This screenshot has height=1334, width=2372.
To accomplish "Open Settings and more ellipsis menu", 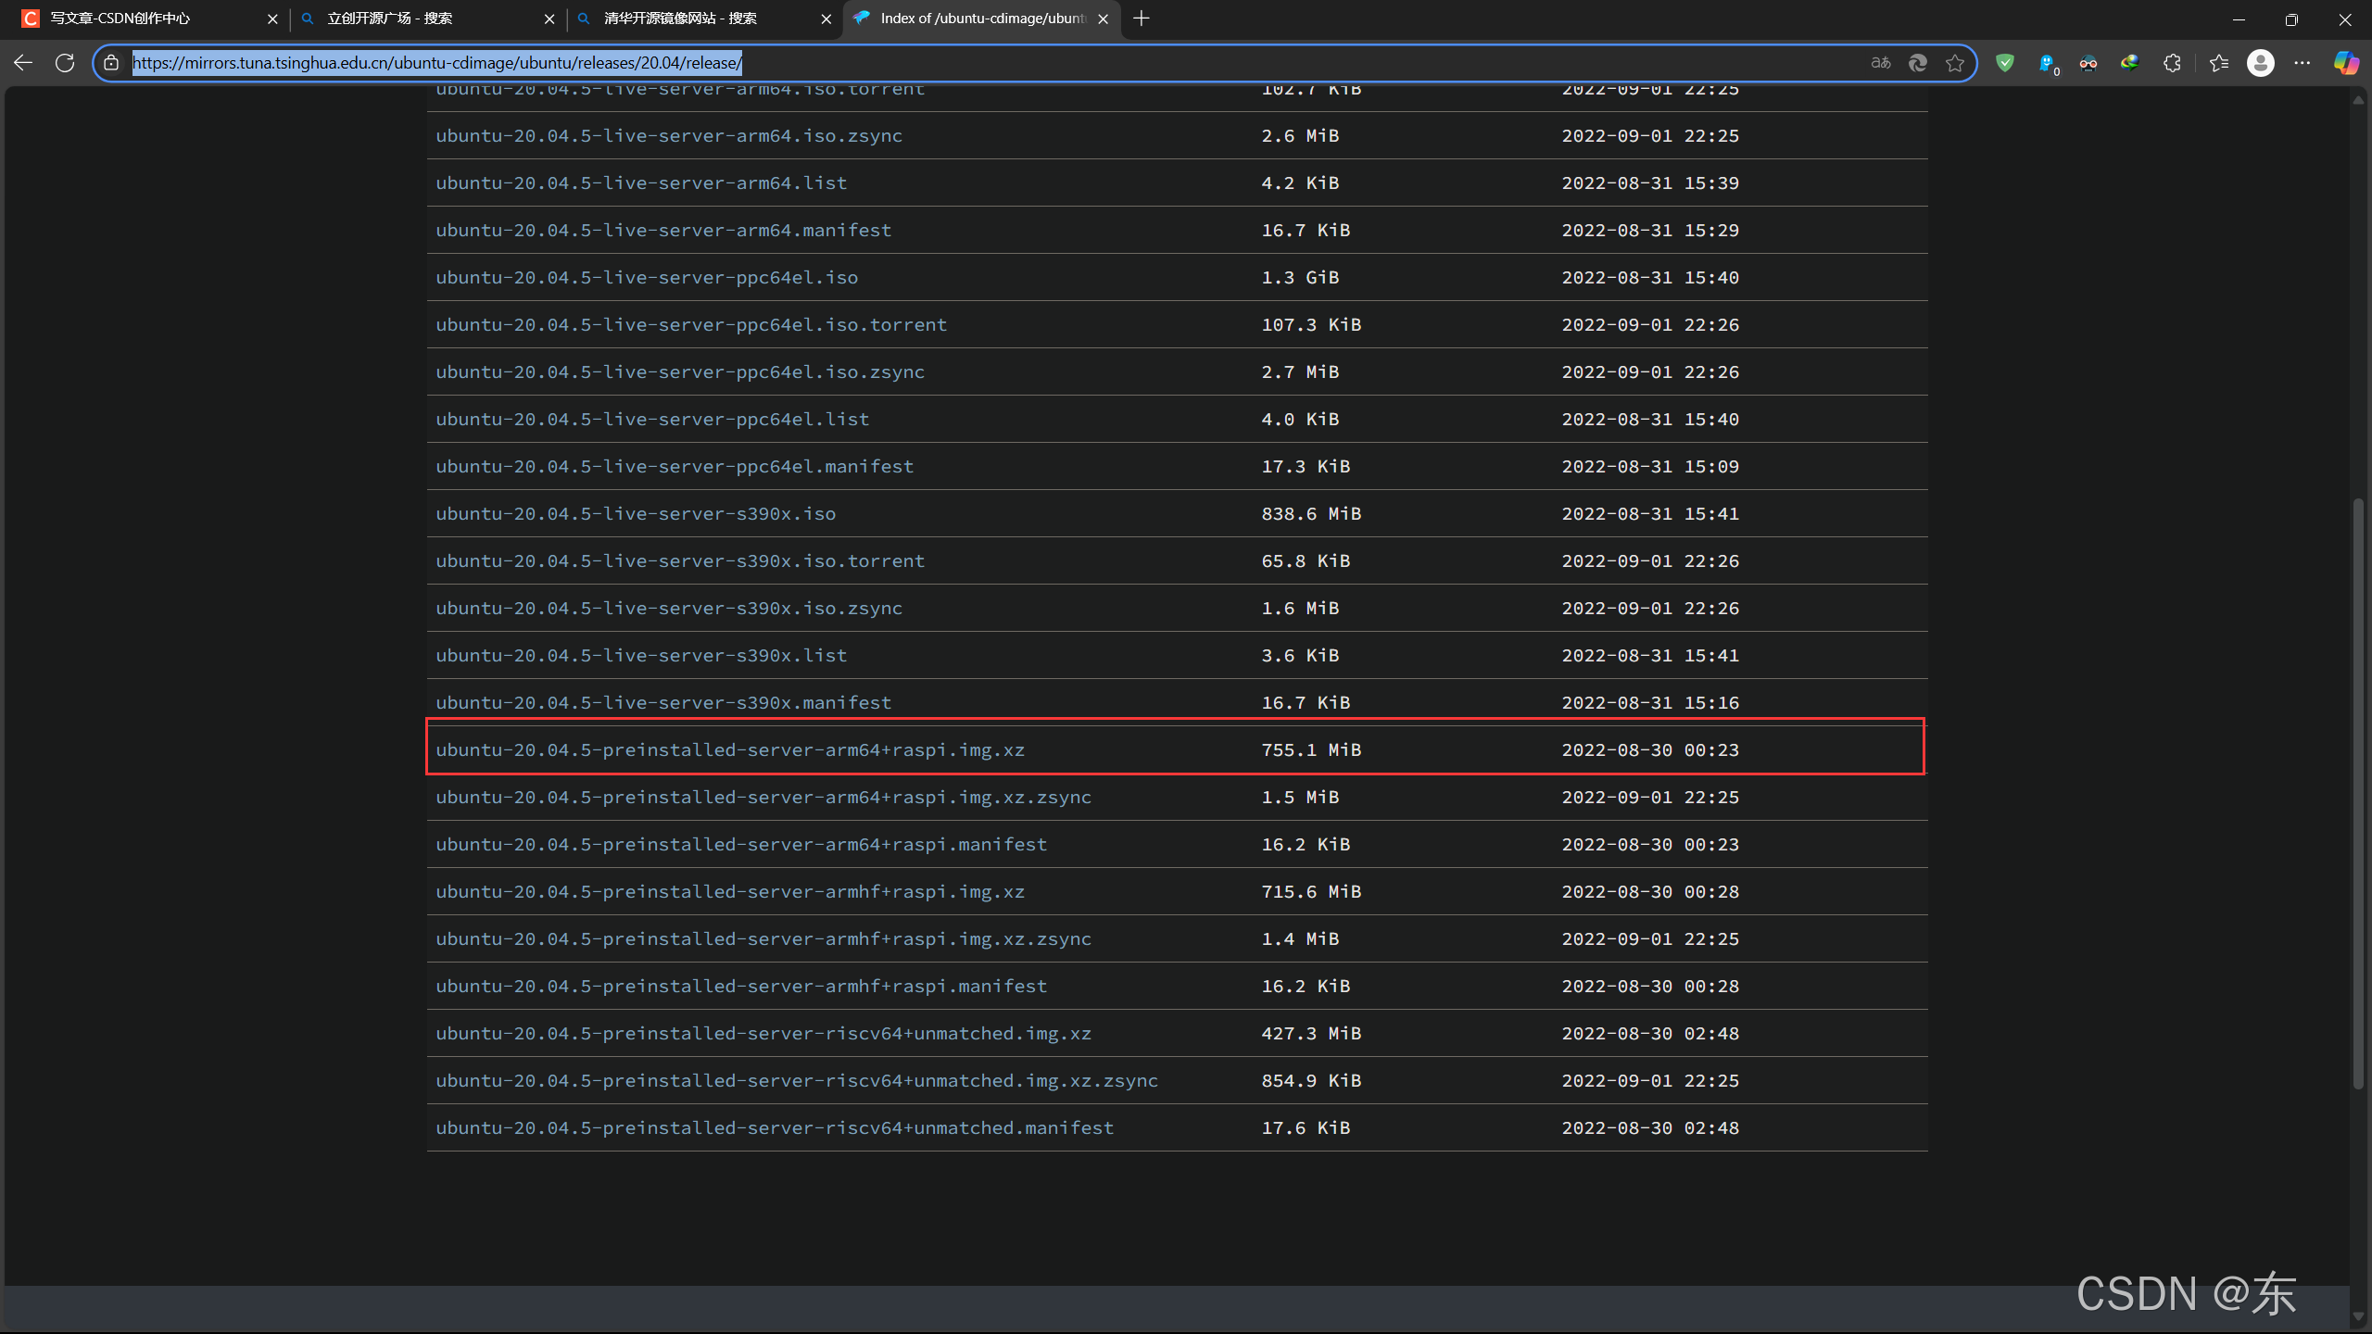I will point(2303,63).
